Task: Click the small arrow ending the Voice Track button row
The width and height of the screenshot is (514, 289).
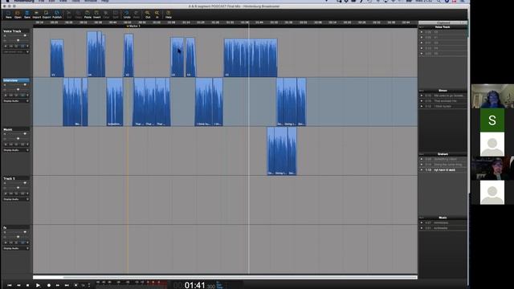Action: click(x=27, y=47)
